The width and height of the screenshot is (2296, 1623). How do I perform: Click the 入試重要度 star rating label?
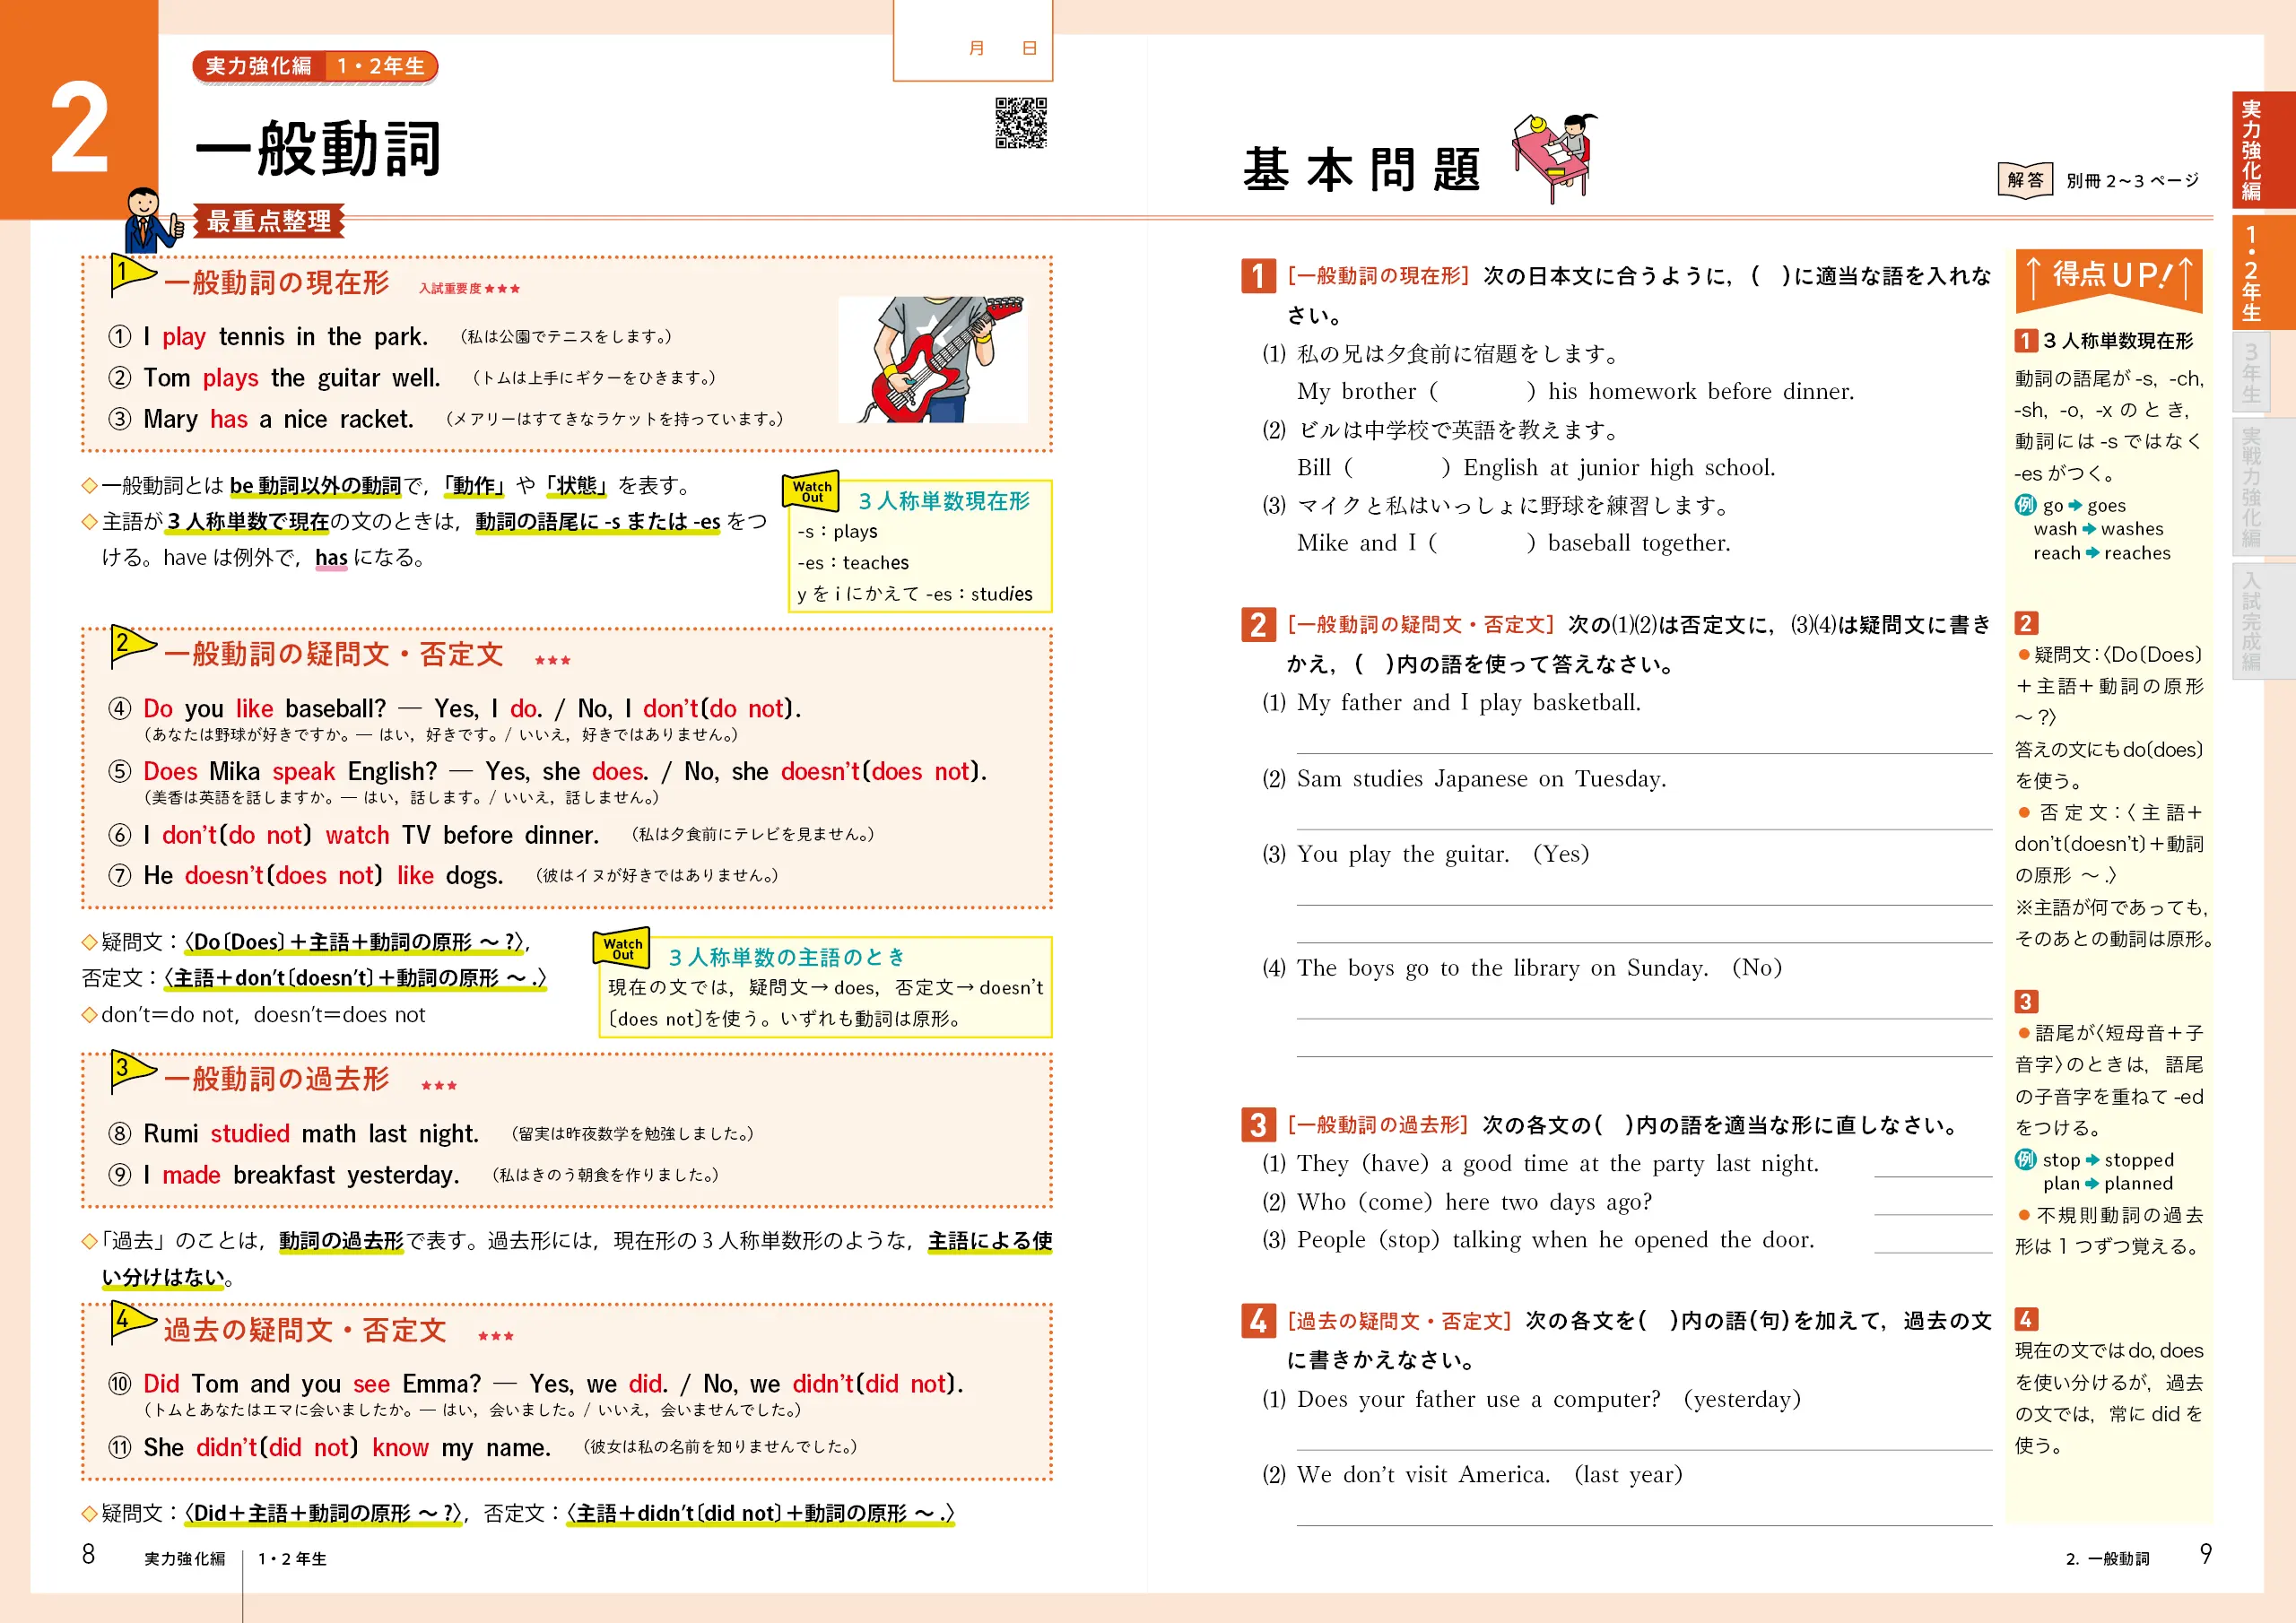[x=469, y=289]
